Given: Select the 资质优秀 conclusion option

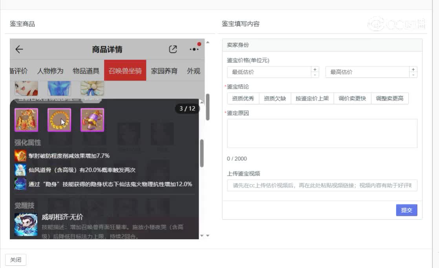Looking at the screenshot, I should point(243,98).
